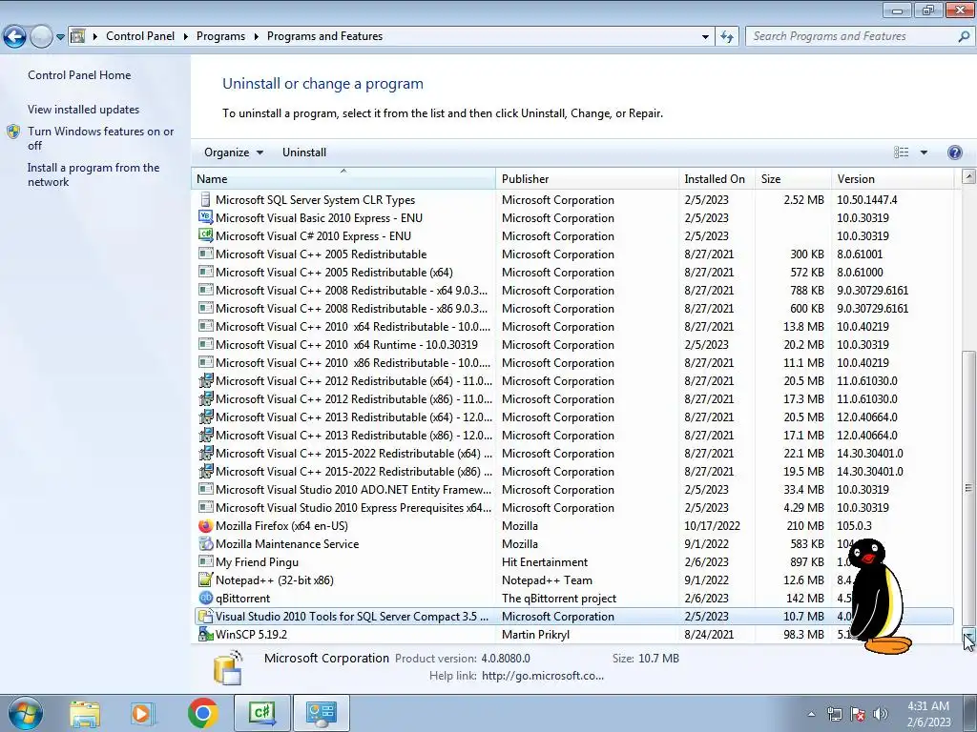Sort list by Size column header

(x=793, y=178)
